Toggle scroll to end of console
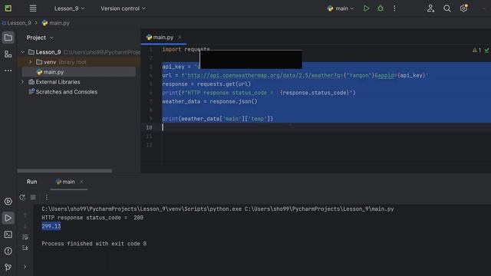Screen dimensions: 491x276 [x=25, y=248]
